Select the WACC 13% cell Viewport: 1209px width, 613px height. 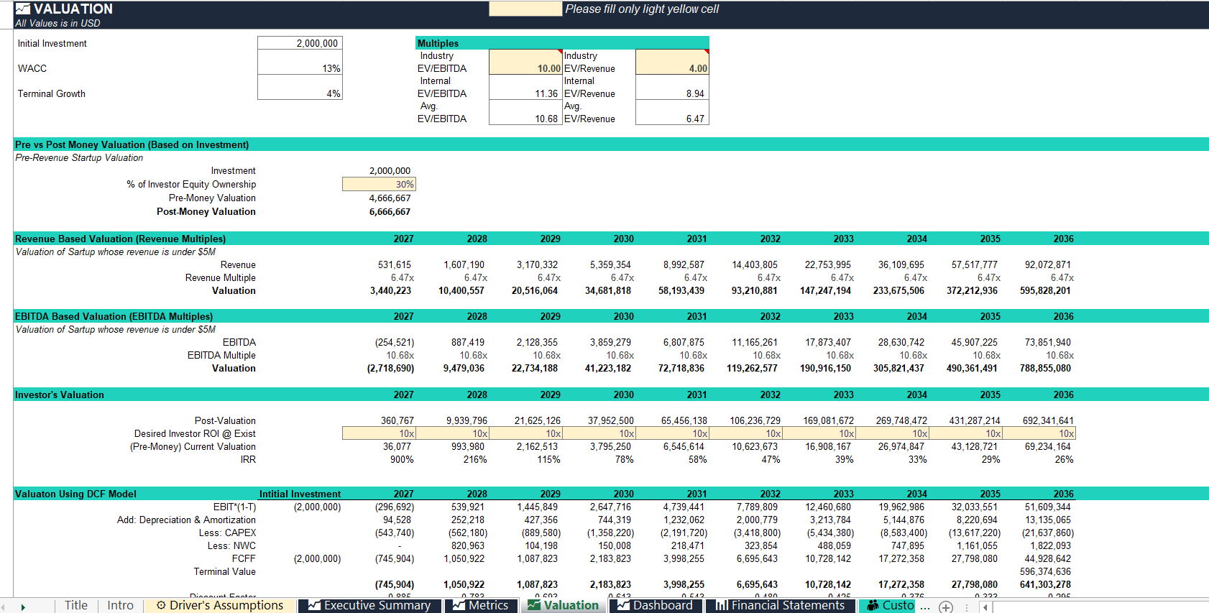(x=300, y=62)
